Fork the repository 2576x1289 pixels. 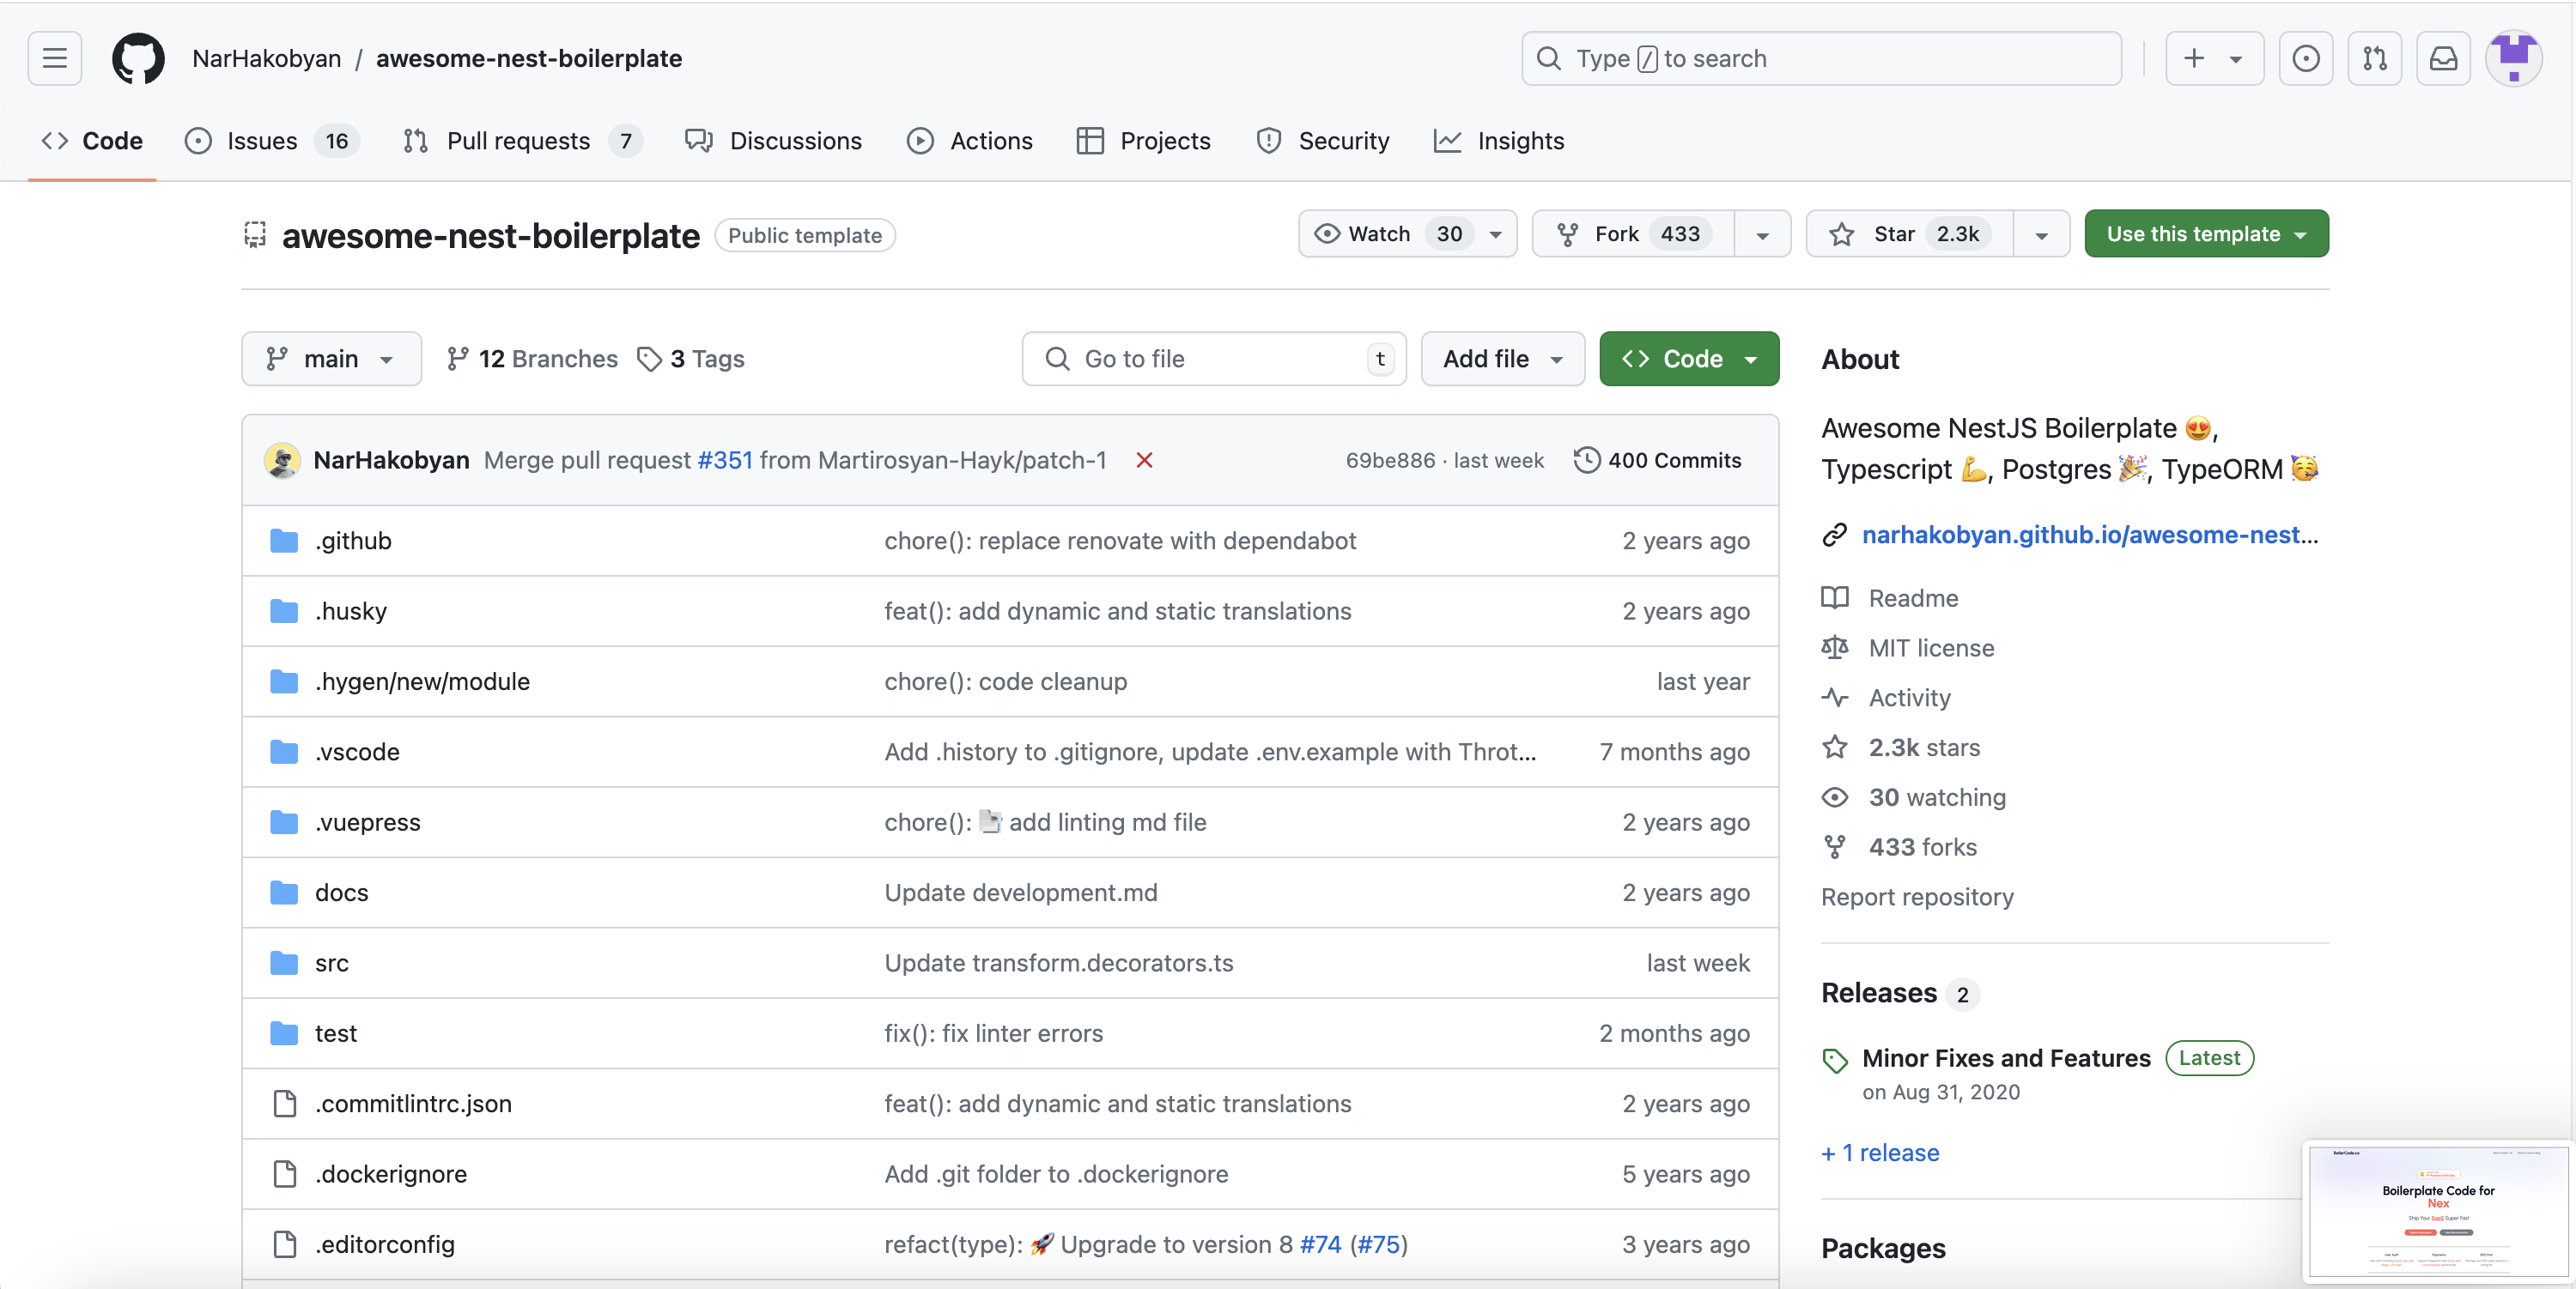pos(1633,233)
